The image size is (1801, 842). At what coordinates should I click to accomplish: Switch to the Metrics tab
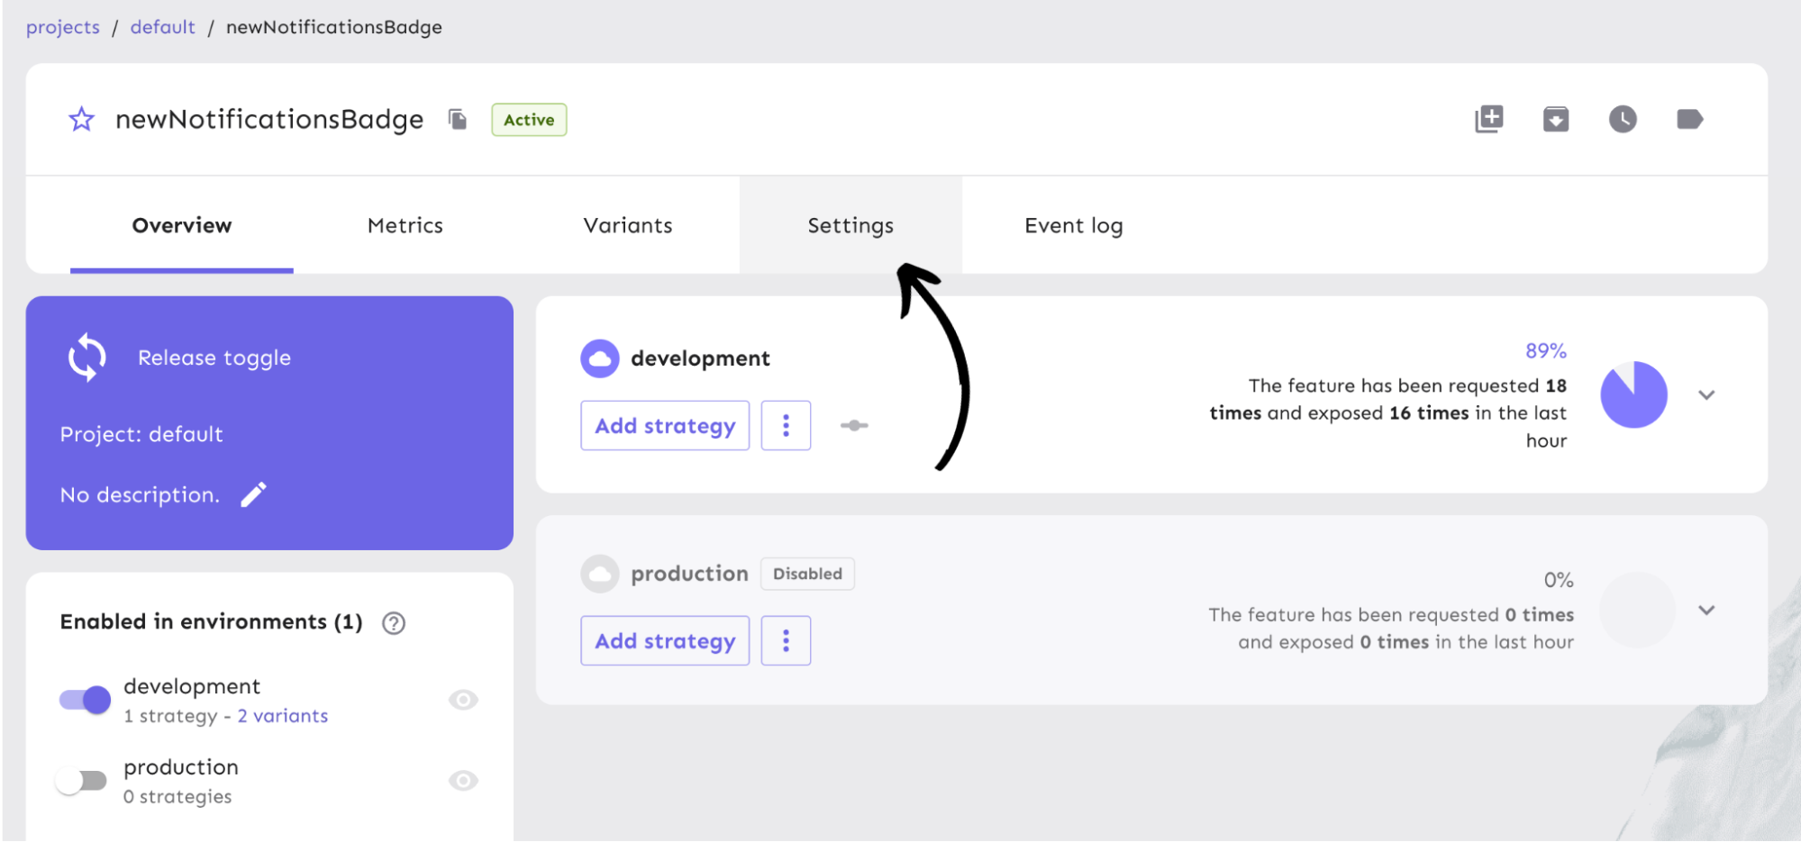405,225
